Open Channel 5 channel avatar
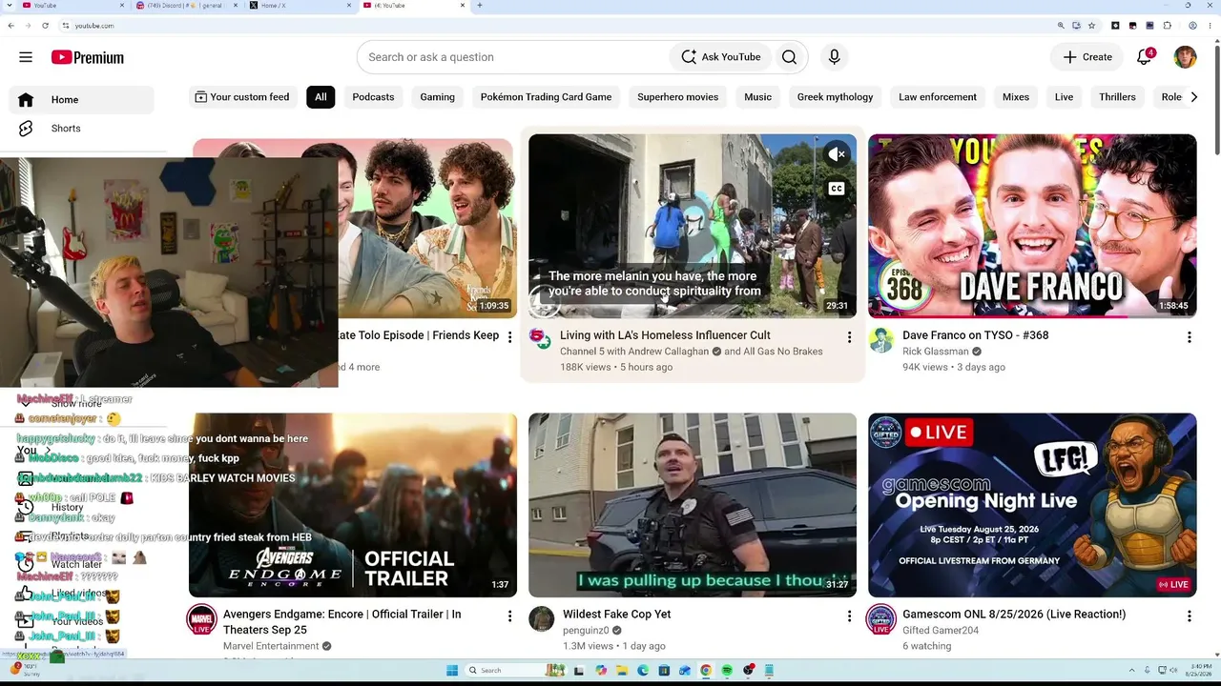Image resolution: width=1221 pixels, height=686 pixels. click(541, 339)
